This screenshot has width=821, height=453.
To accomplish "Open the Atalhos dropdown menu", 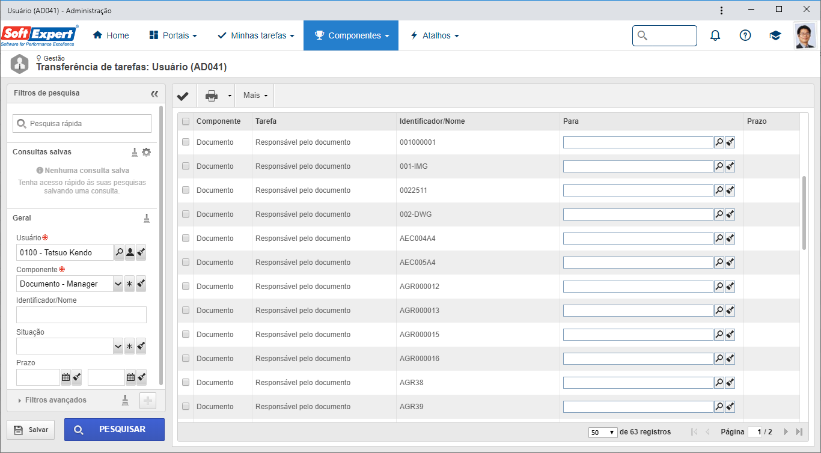I will [435, 35].
